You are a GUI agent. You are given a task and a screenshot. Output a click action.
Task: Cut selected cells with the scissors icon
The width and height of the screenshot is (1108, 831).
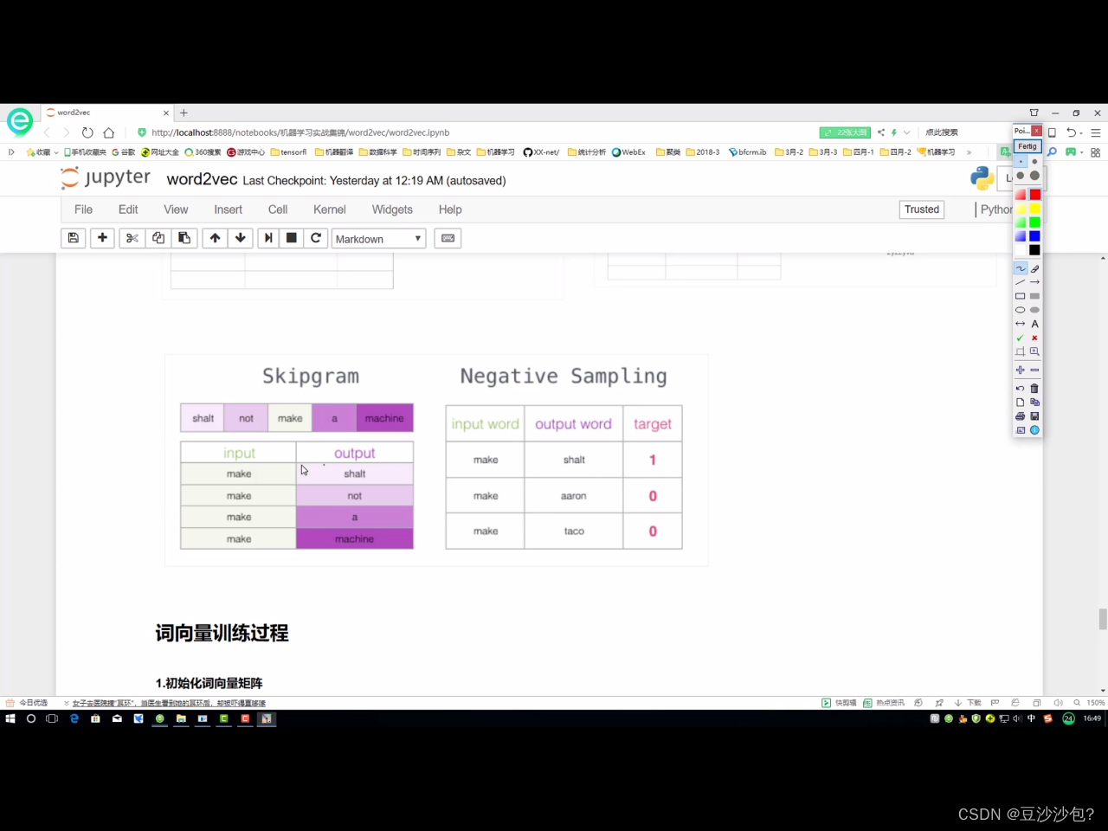(132, 238)
